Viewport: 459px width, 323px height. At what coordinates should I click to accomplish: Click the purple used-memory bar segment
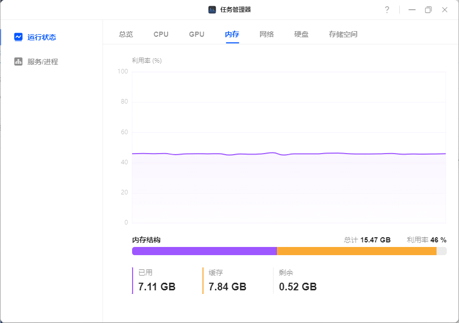[205, 251]
